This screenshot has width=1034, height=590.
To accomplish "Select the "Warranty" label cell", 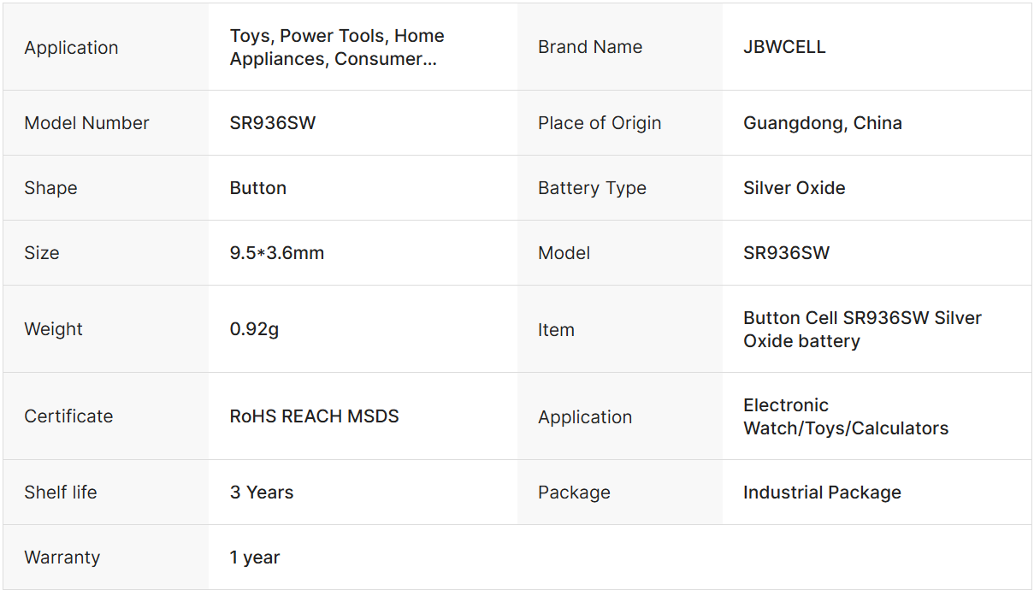I will (62, 558).
